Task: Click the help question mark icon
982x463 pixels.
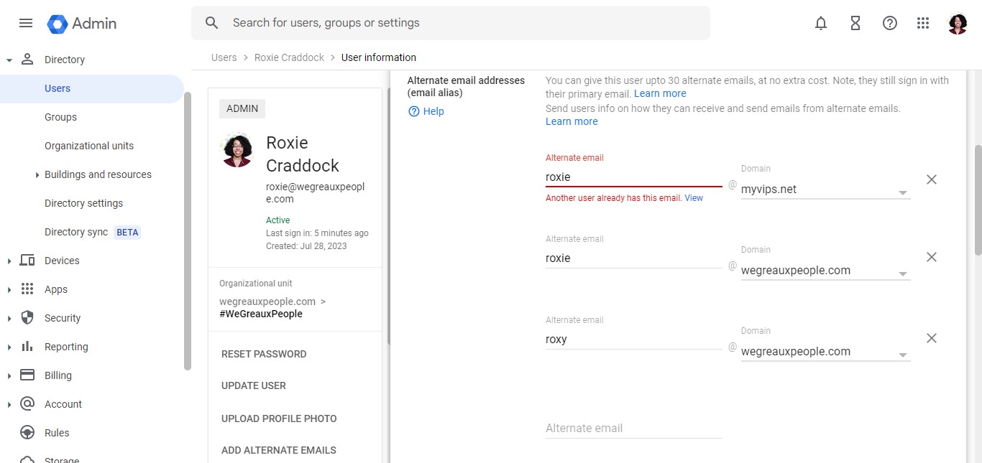Action: tap(890, 23)
